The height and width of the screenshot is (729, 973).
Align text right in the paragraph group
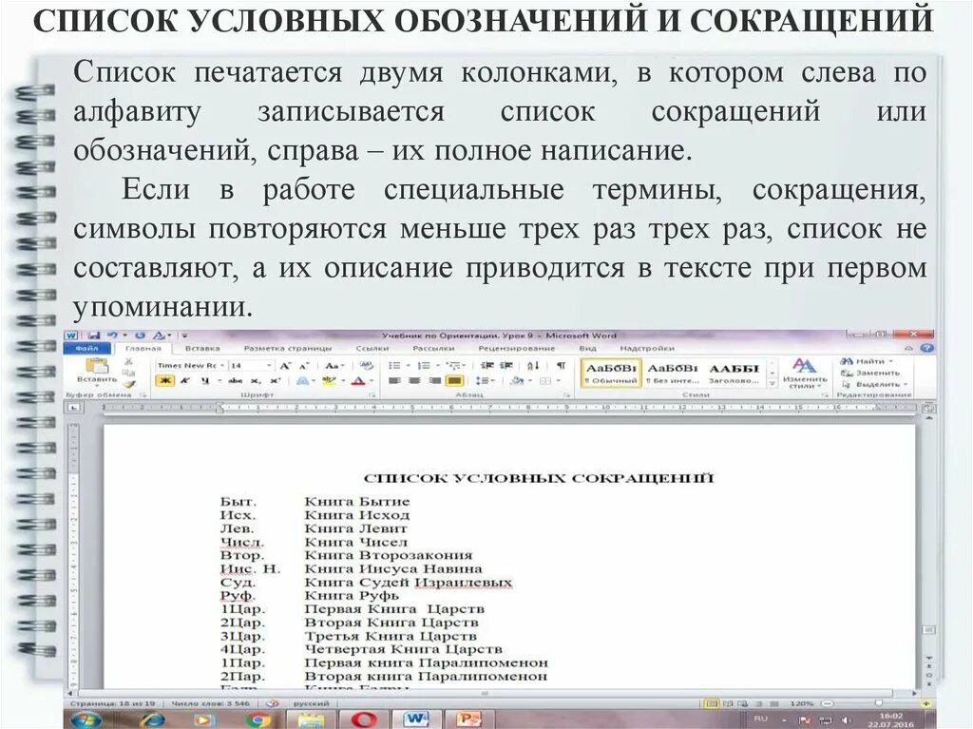(435, 380)
